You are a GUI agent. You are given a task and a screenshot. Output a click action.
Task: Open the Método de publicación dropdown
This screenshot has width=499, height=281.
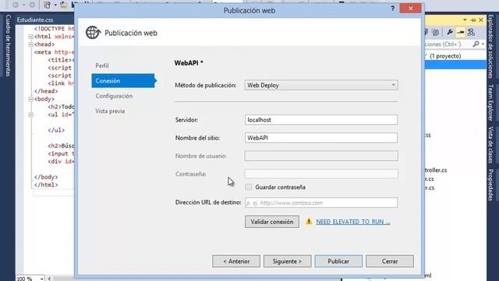321,85
